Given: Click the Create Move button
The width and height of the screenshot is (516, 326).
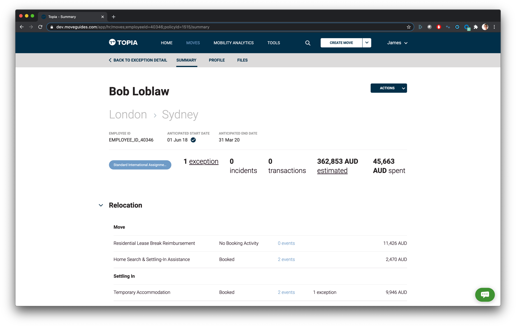Looking at the screenshot, I should coord(341,43).
